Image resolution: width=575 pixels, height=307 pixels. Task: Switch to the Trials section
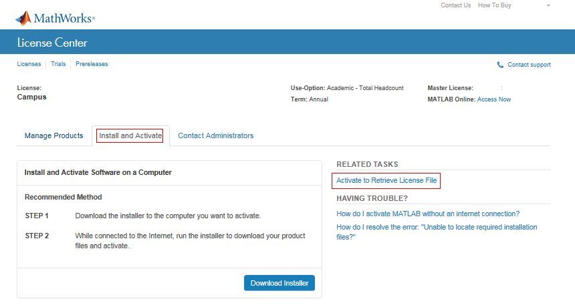pos(58,64)
